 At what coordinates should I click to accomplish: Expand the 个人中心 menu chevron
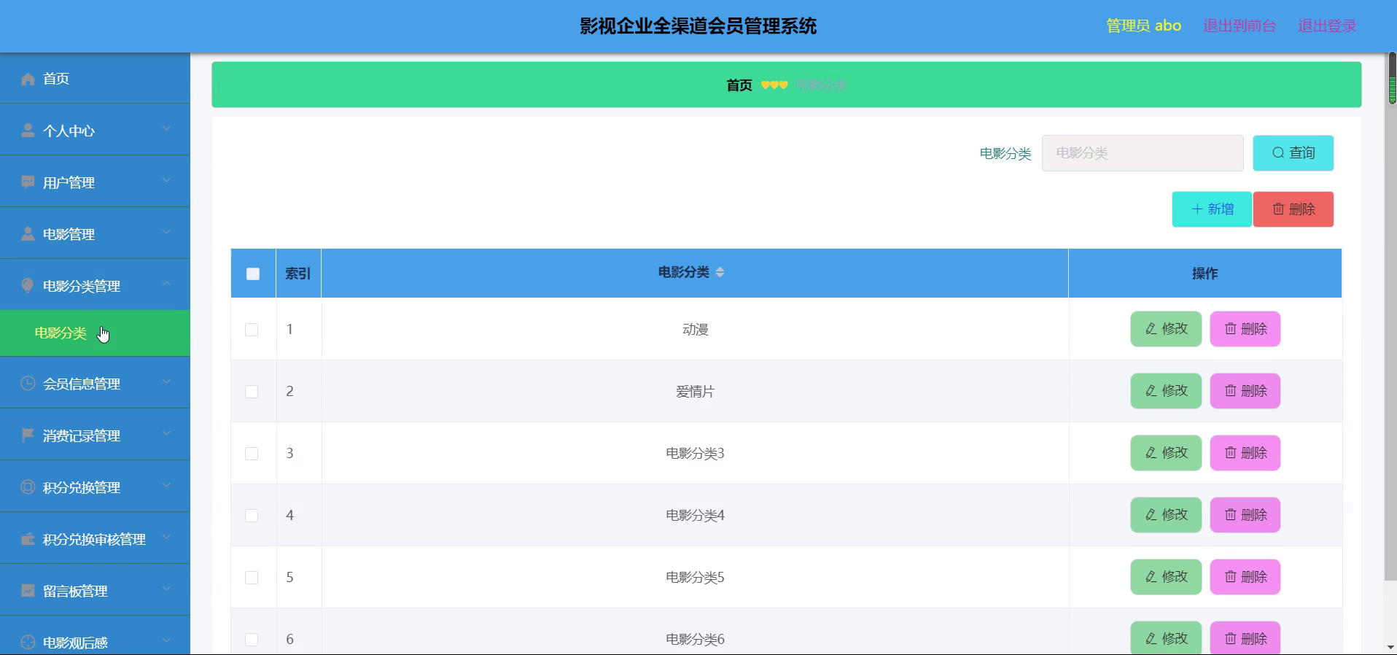coord(166,128)
